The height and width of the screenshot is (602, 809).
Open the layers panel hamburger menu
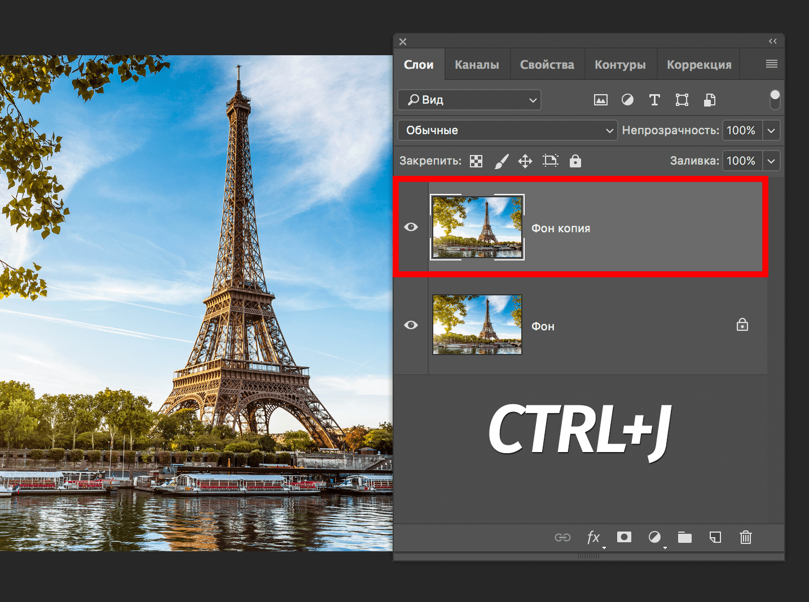point(772,64)
